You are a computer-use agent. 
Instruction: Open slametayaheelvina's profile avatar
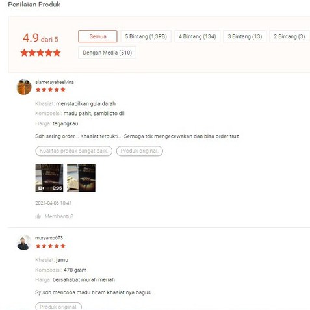[24, 87]
